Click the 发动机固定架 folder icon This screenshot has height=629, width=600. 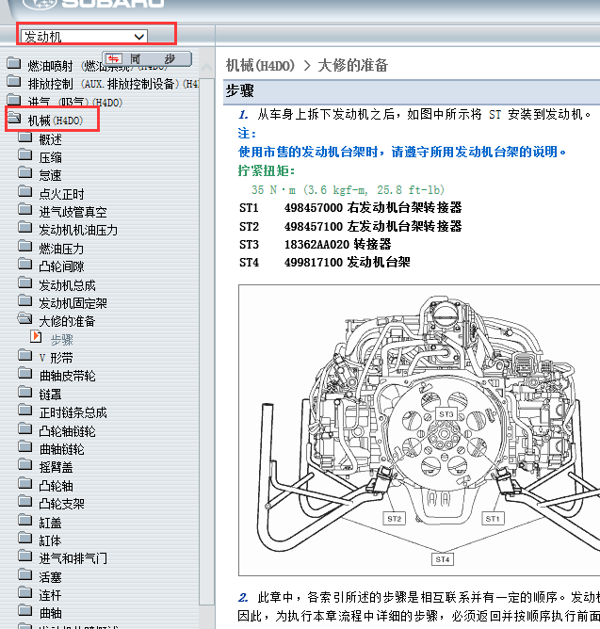tap(24, 301)
